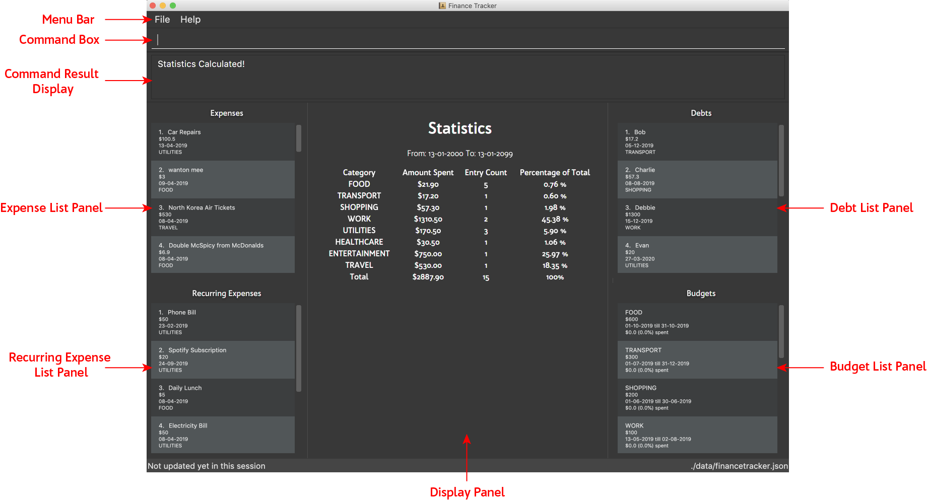Click the FOOD category row label
The image size is (927, 500).
[x=359, y=184]
